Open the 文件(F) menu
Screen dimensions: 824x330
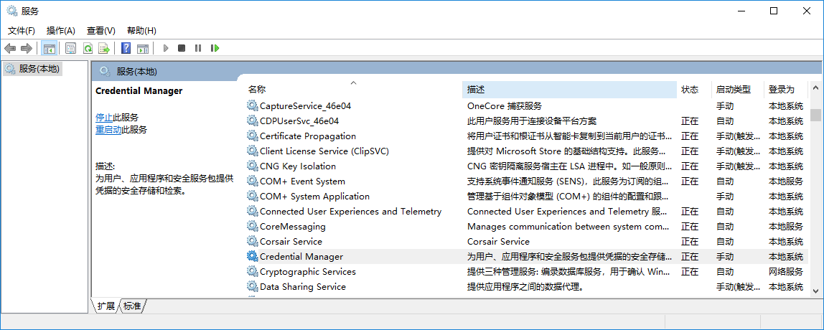pyautogui.click(x=22, y=30)
